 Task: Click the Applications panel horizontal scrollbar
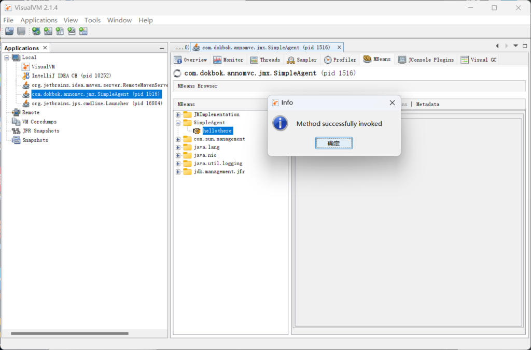pos(69,333)
